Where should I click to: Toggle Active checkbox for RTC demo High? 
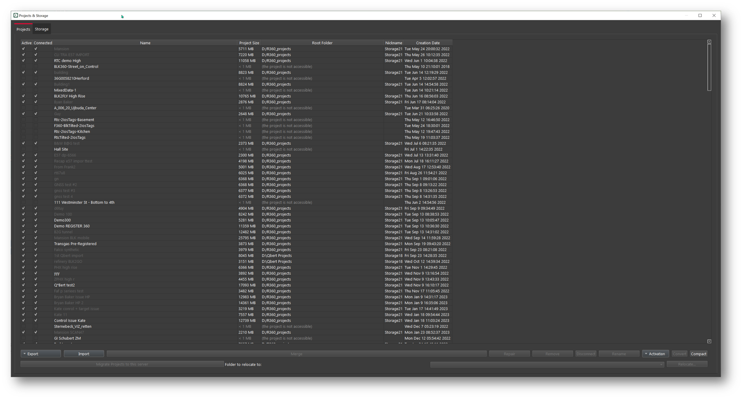tap(23, 61)
